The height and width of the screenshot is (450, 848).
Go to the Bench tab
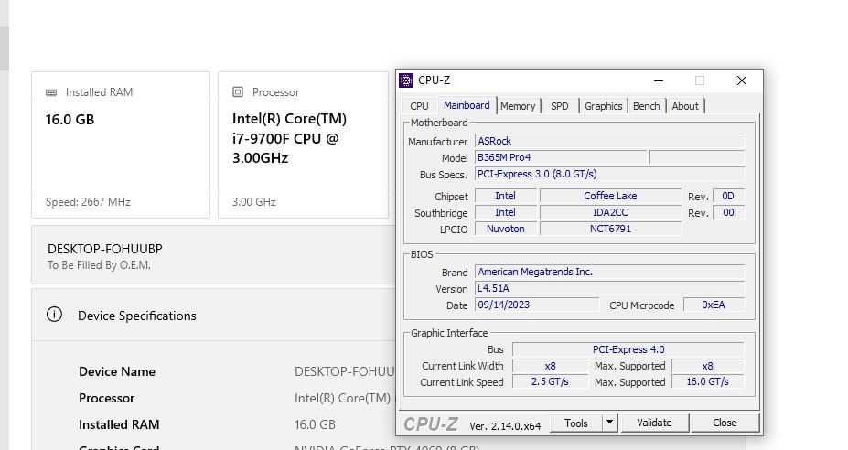(646, 106)
